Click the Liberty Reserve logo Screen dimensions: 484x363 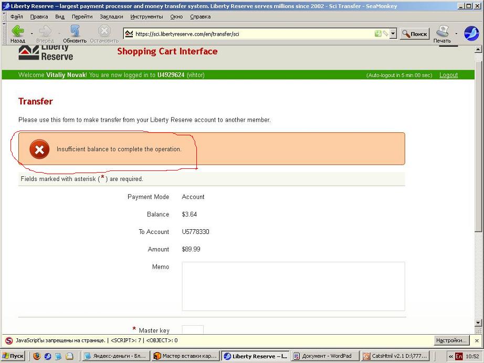[x=46, y=52]
